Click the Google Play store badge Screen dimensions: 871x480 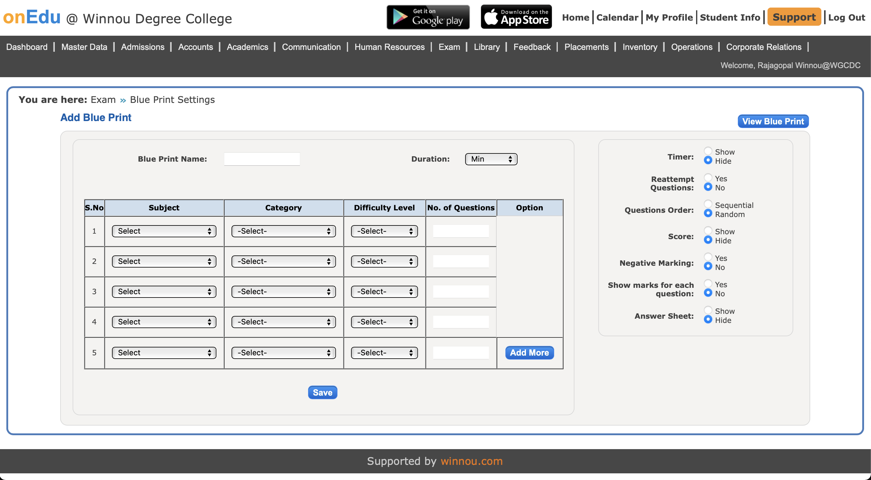[x=428, y=17]
